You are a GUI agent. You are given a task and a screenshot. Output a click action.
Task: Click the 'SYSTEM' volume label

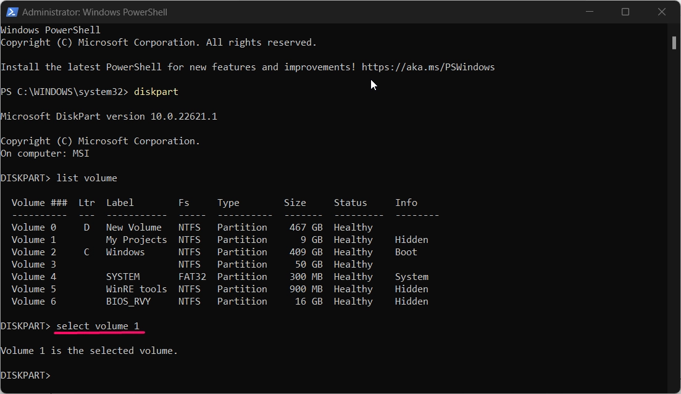tap(123, 276)
